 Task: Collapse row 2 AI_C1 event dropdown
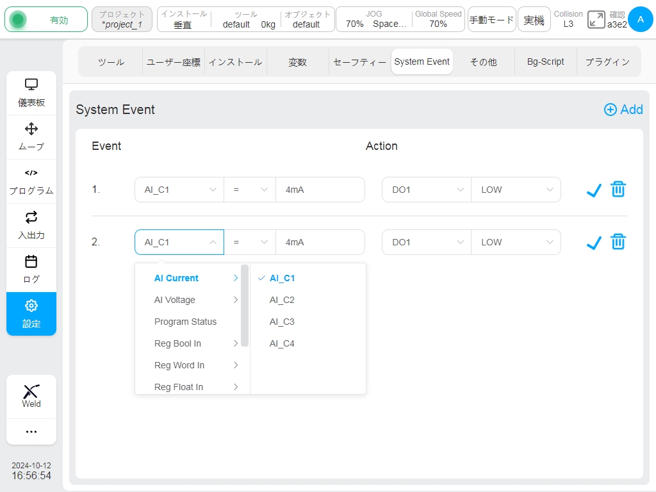click(x=179, y=242)
